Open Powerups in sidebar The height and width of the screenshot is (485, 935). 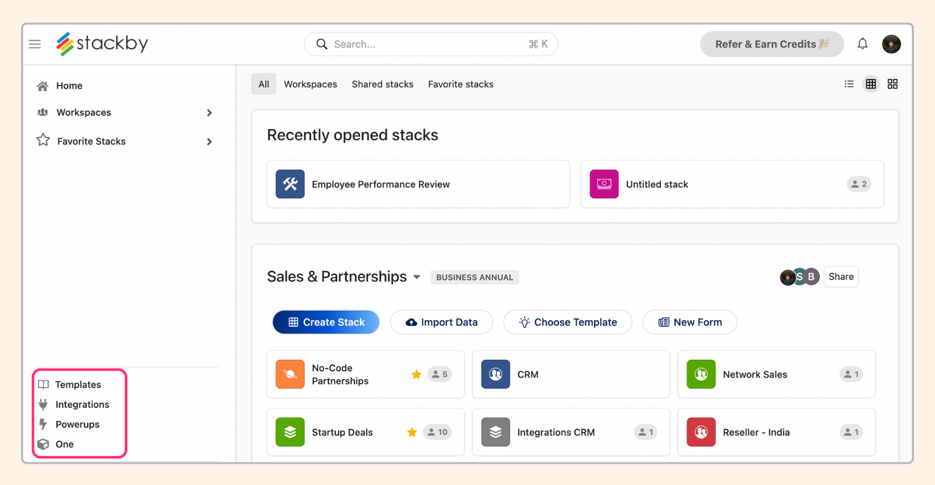click(x=78, y=425)
